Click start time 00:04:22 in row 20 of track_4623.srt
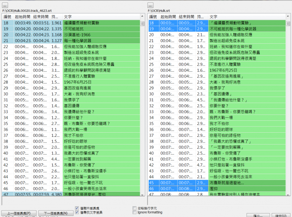This screenshot has width=292, height=217. [x=23, y=35]
